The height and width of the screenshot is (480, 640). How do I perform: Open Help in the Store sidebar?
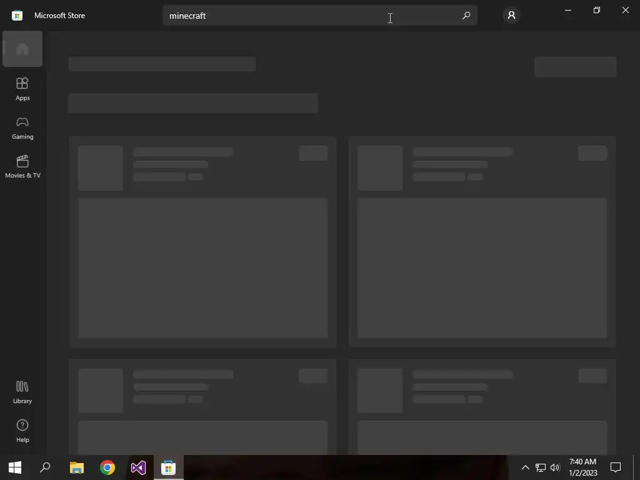pyautogui.click(x=22, y=431)
